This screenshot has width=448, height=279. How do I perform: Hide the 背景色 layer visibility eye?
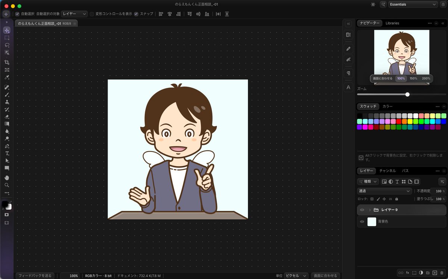362,222
